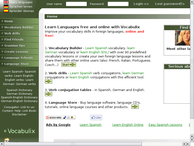Open Language Schools in sidebar menu
This screenshot has height=146, width=194.
(x=19, y=58)
